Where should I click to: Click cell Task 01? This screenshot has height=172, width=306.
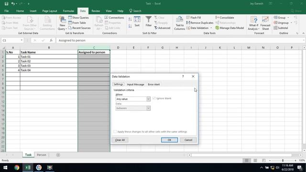(x=49, y=57)
